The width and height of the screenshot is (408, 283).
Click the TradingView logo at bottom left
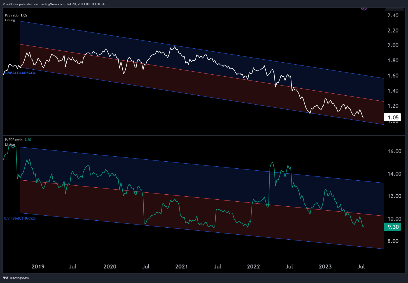pos(16,278)
